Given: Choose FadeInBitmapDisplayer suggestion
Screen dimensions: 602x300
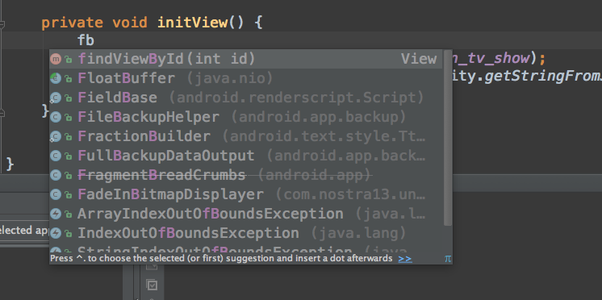Looking at the screenshot, I should [x=245, y=194].
